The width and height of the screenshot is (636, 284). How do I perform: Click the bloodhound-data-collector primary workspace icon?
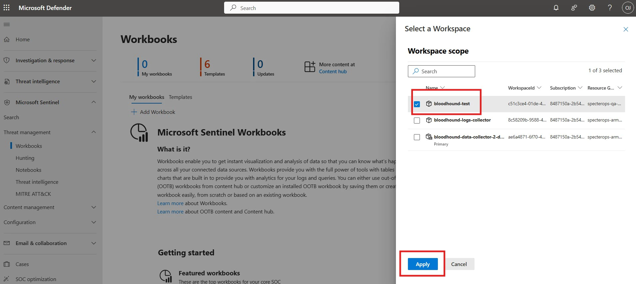(x=429, y=137)
